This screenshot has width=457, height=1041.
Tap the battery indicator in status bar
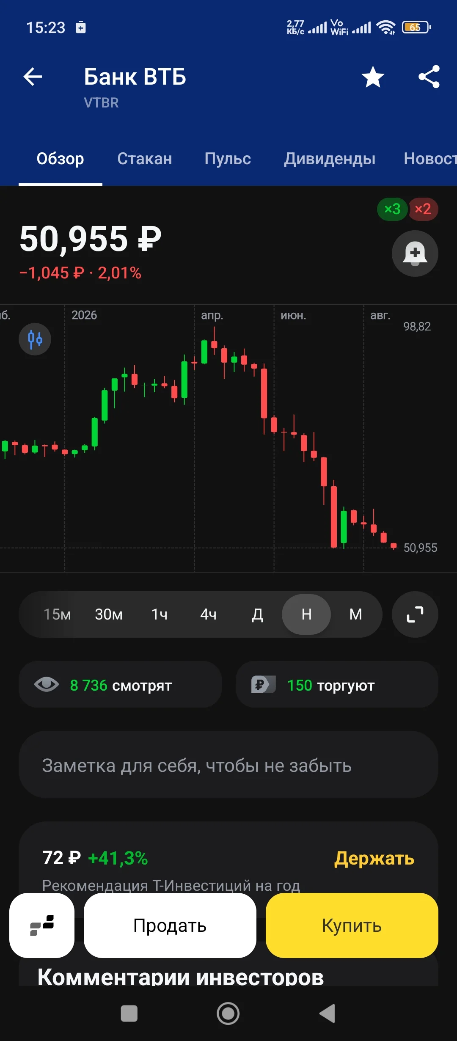[416, 28]
